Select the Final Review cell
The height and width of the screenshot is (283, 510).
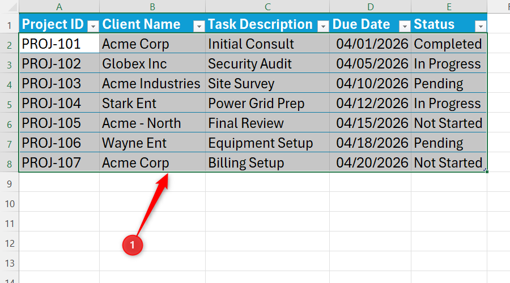tap(267, 122)
